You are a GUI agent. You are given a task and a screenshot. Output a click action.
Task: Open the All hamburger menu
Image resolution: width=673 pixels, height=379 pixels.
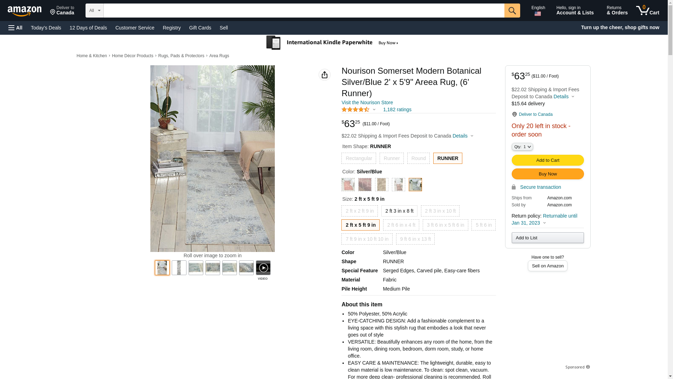tap(15, 28)
